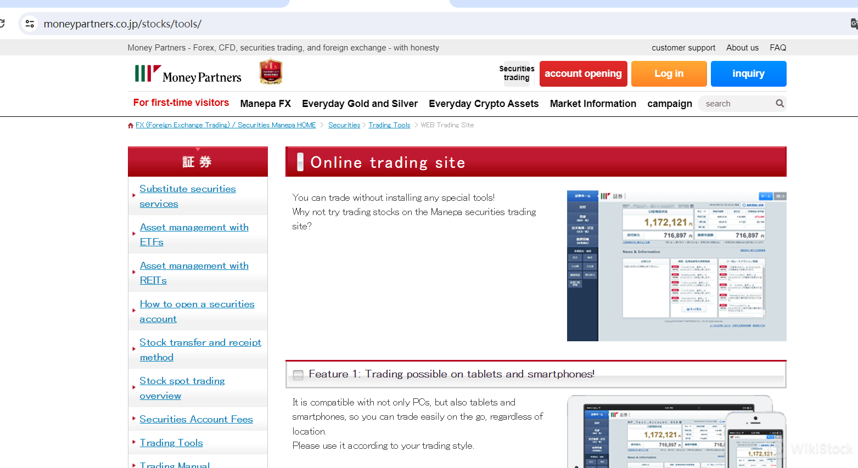Click the inquiry button
Viewport: 858px width, 468px height.
(x=748, y=74)
